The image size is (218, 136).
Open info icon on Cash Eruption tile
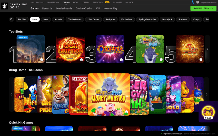[81, 60]
